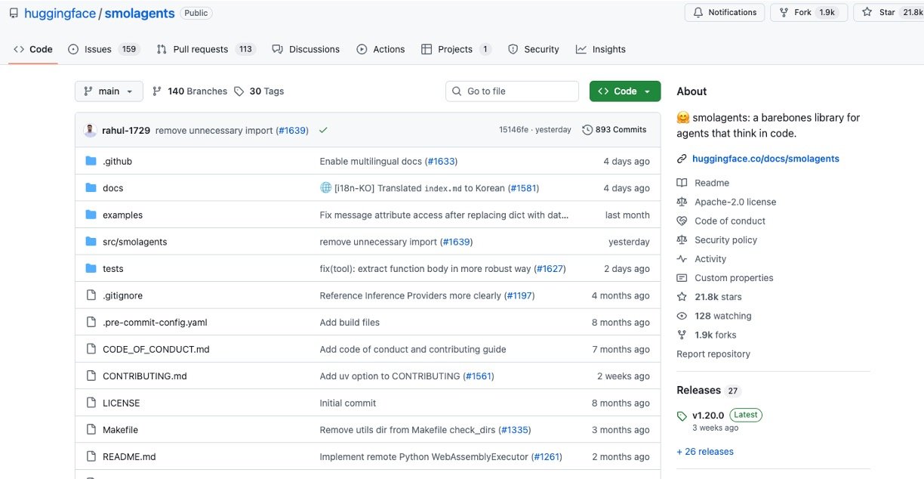The height and width of the screenshot is (479, 924).
Task: Switch to the Issues tab
Action: 97,49
